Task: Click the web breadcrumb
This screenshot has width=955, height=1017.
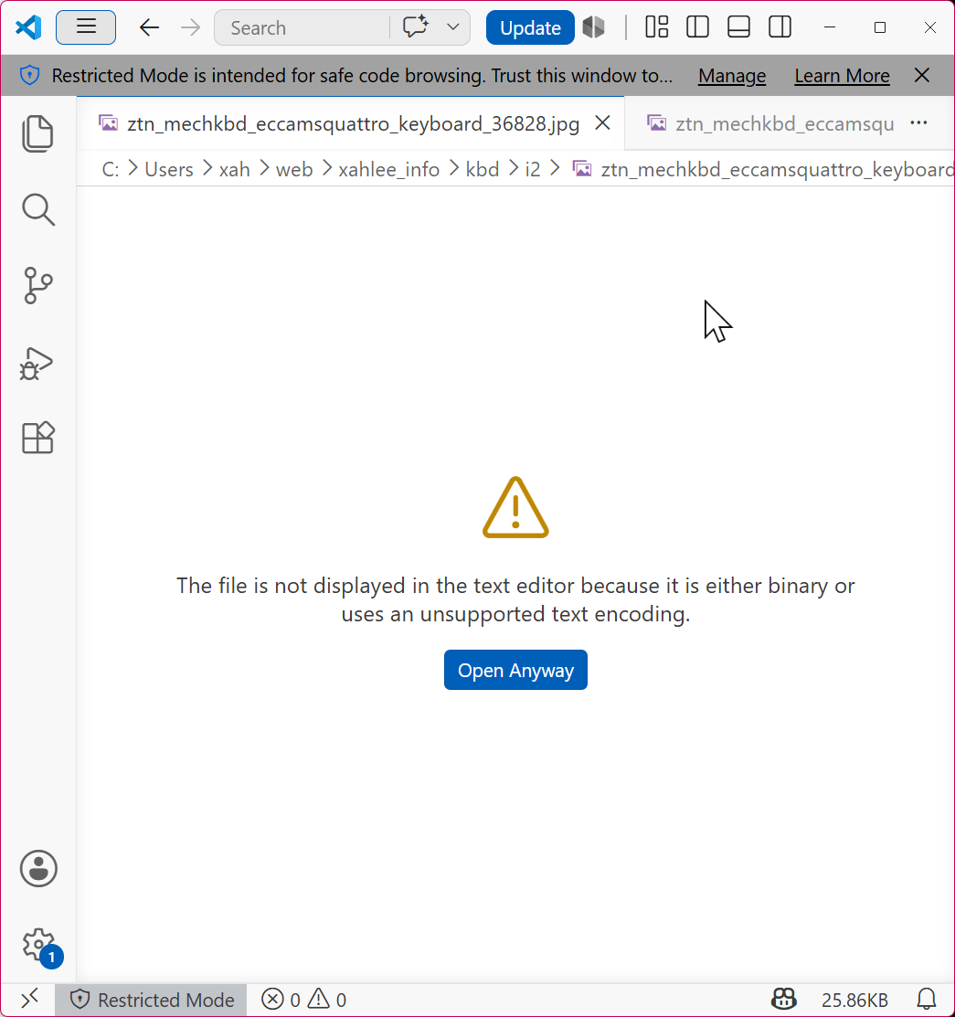Action: tap(294, 169)
